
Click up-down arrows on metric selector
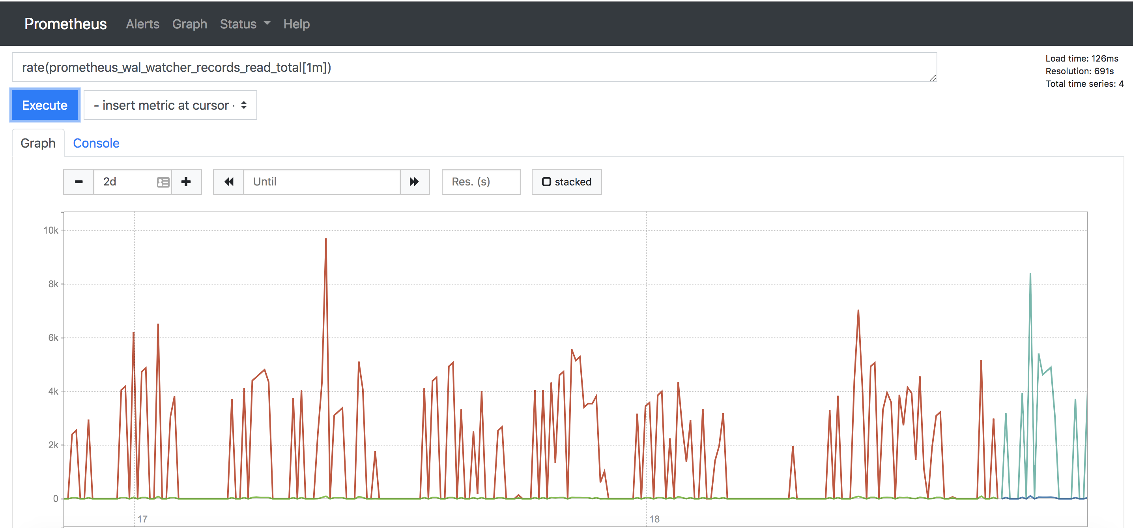(x=244, y=105)
